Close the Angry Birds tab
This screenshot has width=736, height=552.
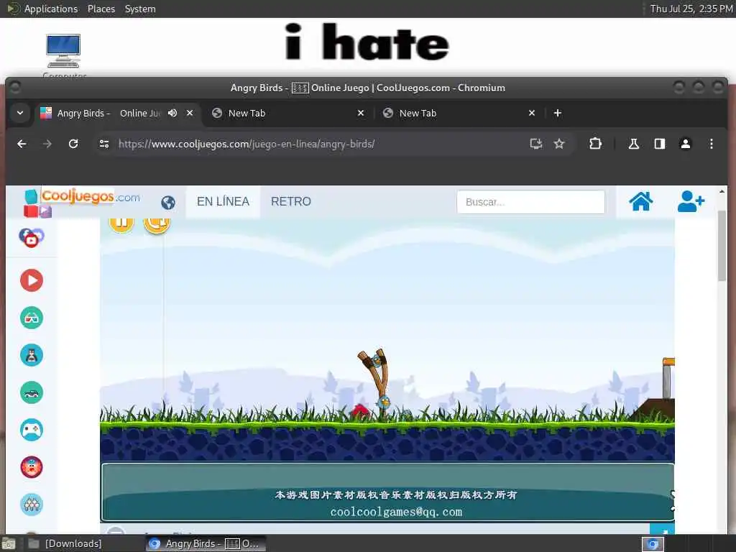coord(190,113)
